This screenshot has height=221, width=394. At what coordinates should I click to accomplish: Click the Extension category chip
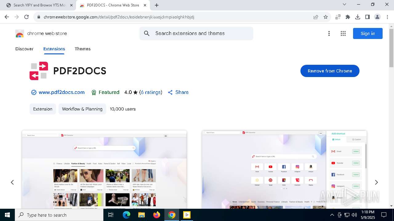coord(43,109)
